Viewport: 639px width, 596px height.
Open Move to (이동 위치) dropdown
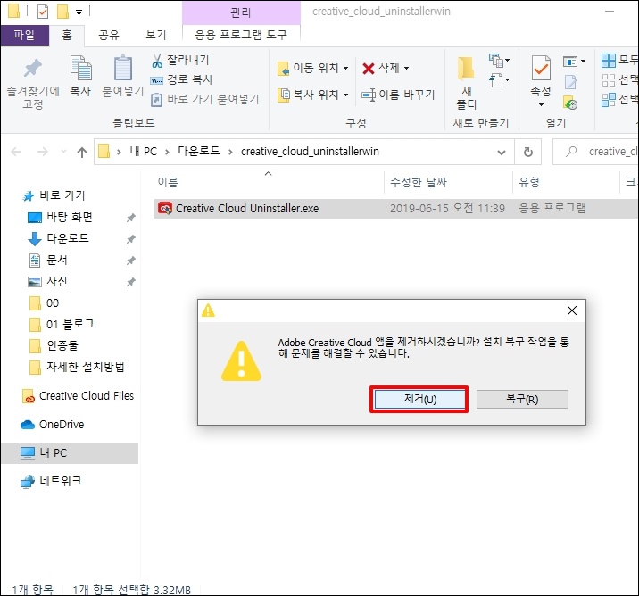[313, 68]
